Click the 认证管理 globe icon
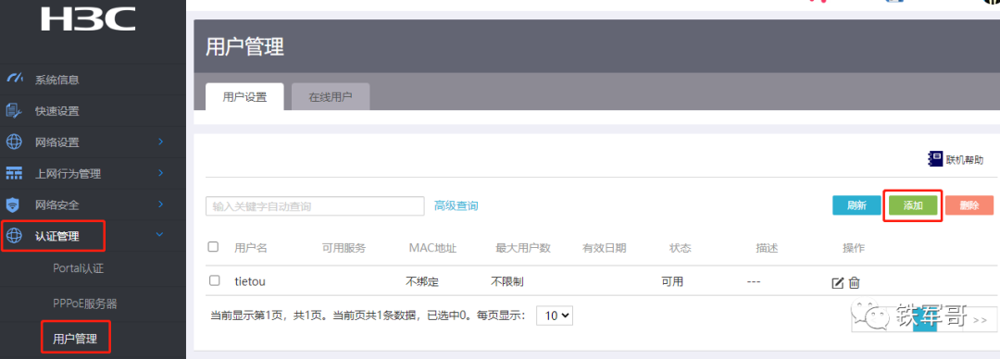The height and width of the screenshot is (359, 1000). (x=14, y=236)
